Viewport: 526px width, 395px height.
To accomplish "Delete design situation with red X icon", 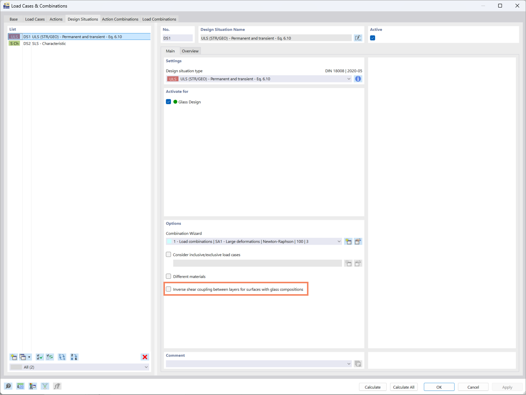I will 145,357.
